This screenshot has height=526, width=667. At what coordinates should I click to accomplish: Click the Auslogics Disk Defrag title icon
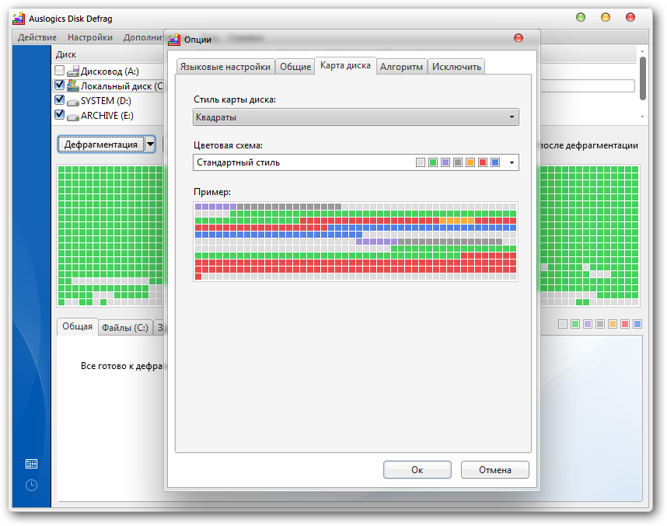(x=19, y=19)
